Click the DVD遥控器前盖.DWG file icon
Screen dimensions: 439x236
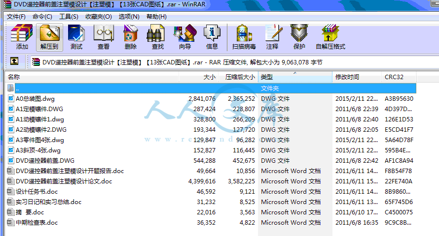click(11, 160)
